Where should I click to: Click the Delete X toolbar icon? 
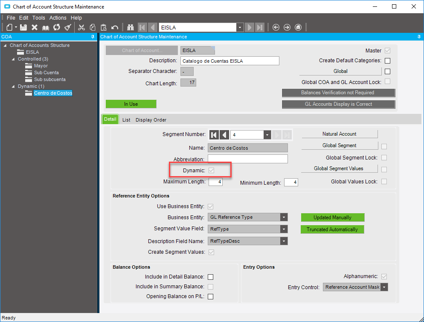click(x=35, y=27)
